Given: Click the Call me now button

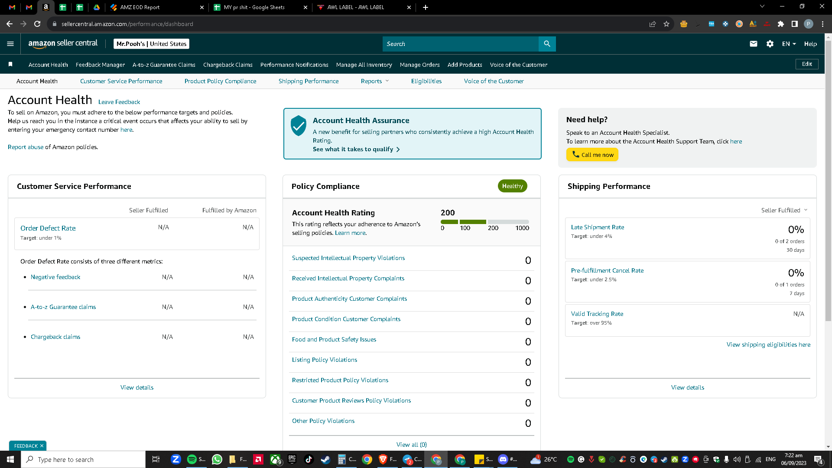Looking at the screenshot, I should (x=592, y=155).
